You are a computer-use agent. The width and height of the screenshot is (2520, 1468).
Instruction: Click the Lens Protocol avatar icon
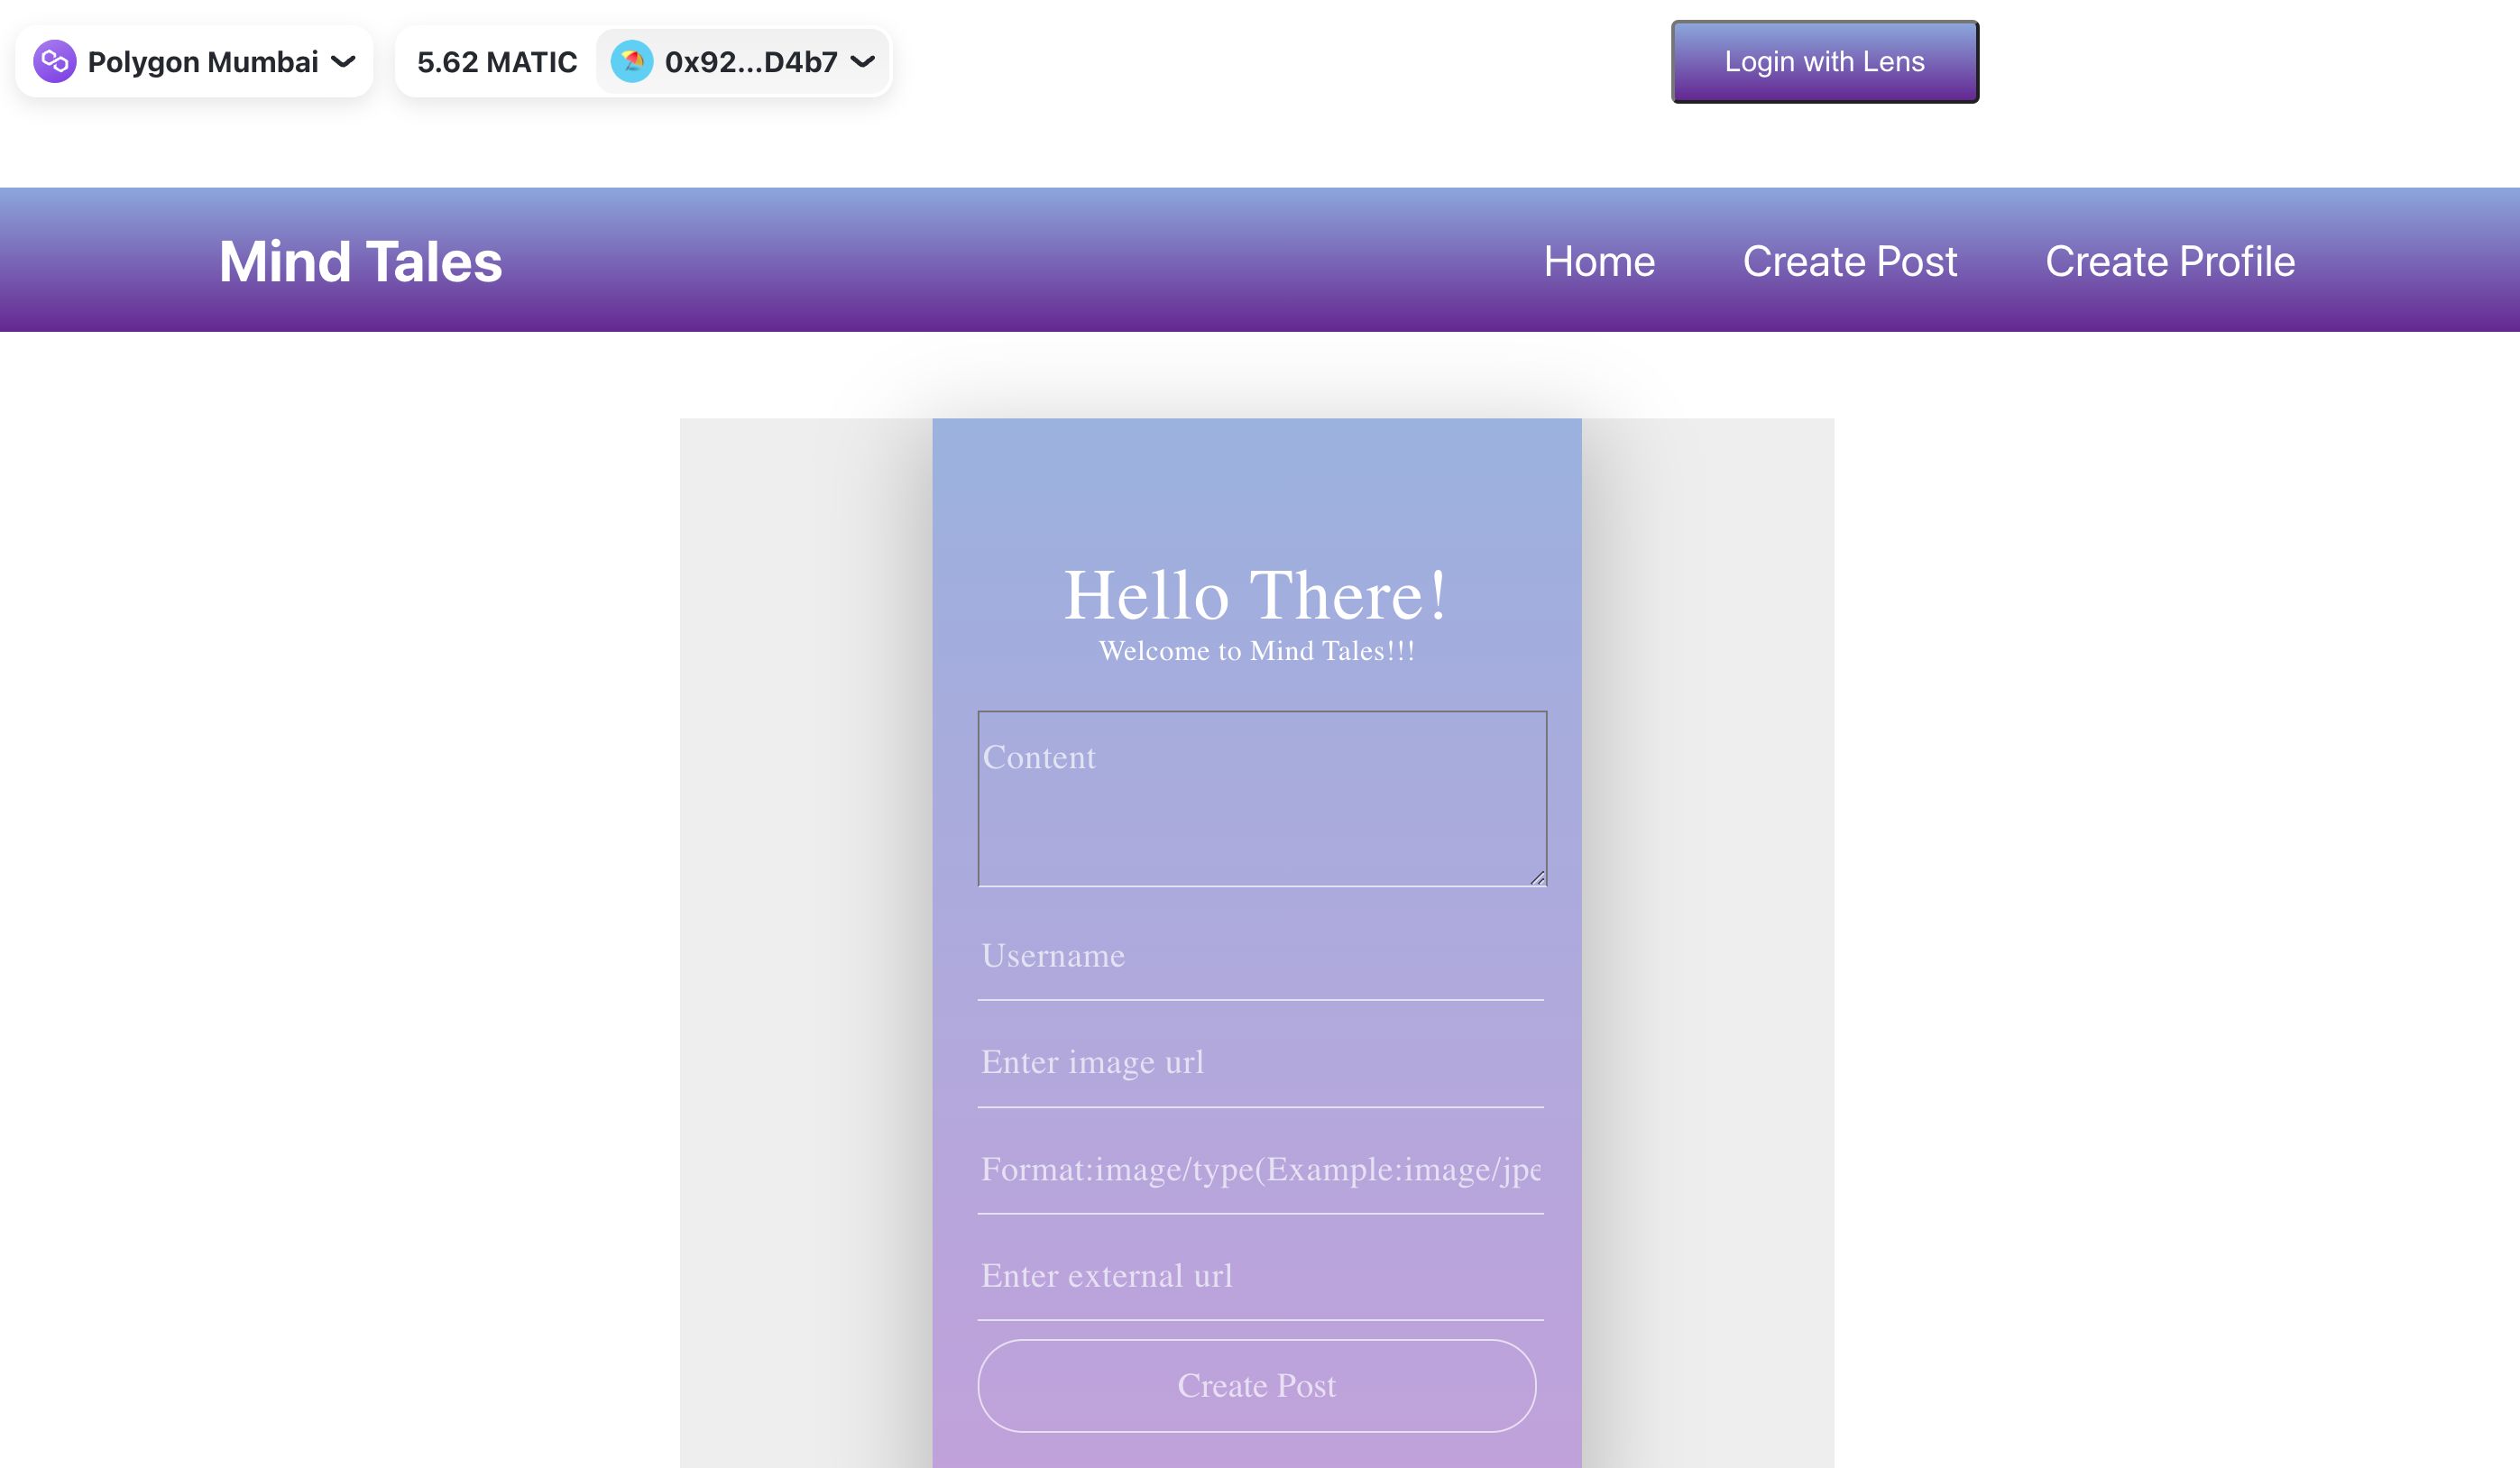click(x=630, y=61)
